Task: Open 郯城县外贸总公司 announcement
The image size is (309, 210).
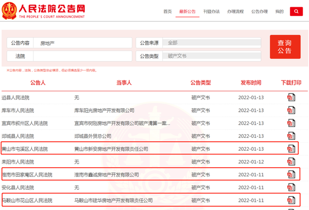Action: [x=93, y=136]
